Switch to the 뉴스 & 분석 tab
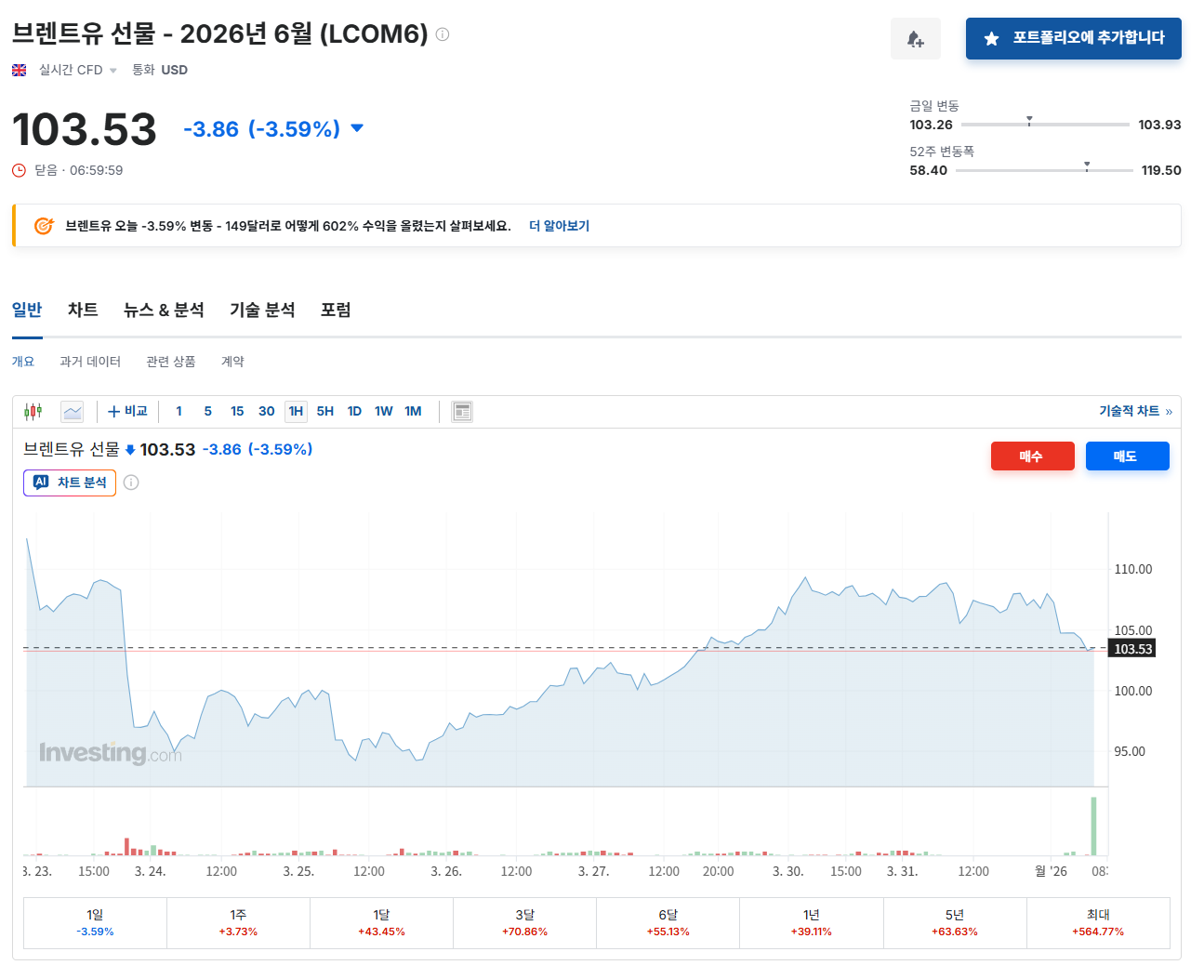Screen dimensions: 1204x965 [x=164, y=310]
